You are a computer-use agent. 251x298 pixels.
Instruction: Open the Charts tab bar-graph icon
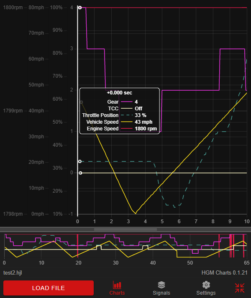click(117, 285)
